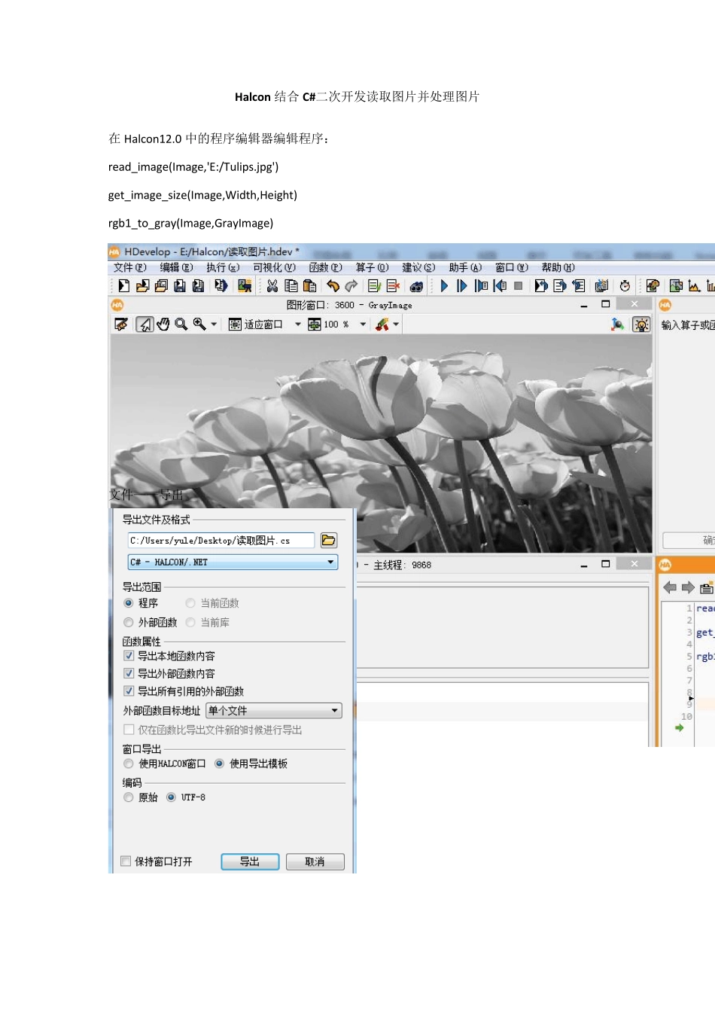Click the Copy icon in main toolbar
Viewport: 715px width, 1012px height.
291,286
